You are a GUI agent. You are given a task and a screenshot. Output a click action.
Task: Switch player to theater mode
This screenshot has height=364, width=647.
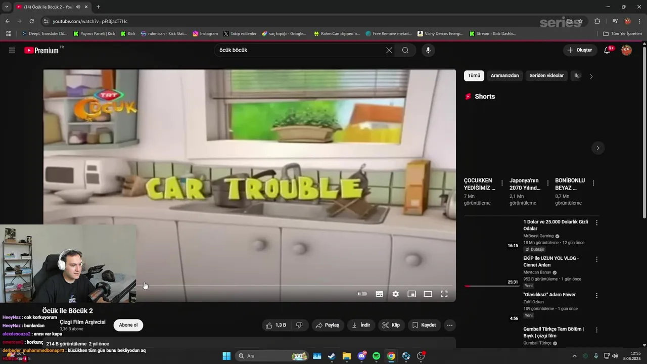[x=428, y=294]
